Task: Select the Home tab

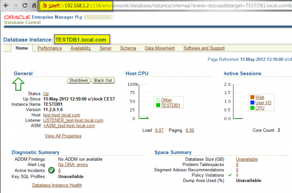Action: 22,48
